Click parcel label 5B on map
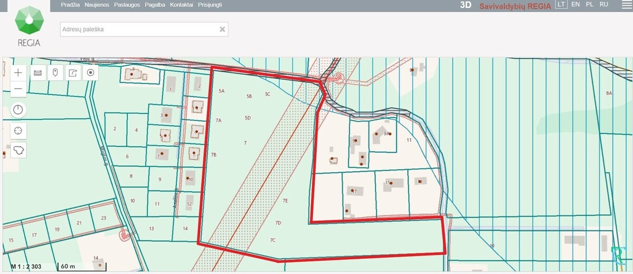Viewport: 633px width, 274px height. (249, 96)
